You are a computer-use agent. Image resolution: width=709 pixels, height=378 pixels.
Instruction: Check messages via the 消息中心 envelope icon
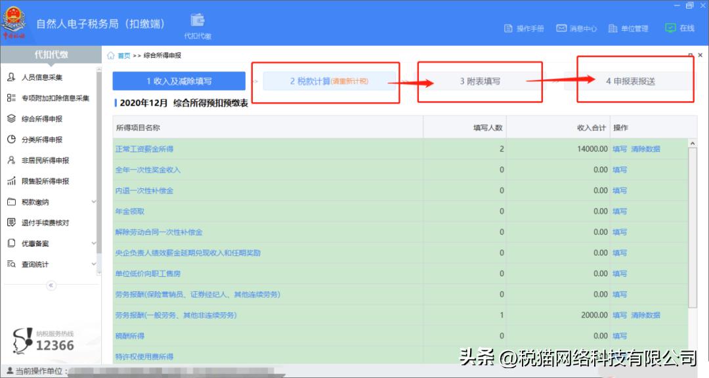[561, 28]
